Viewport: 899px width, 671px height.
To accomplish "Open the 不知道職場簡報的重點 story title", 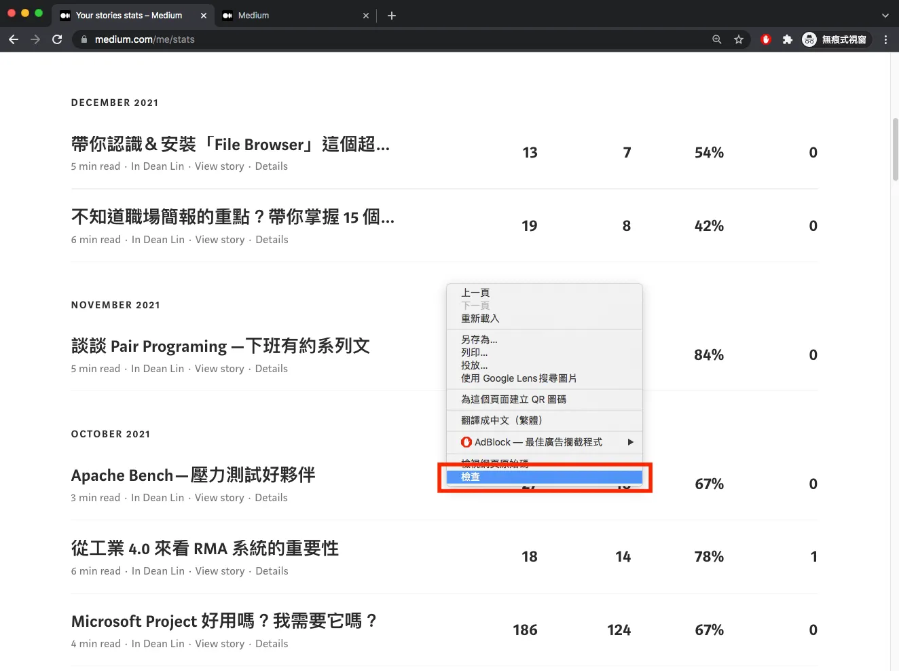I will point(233,217).
